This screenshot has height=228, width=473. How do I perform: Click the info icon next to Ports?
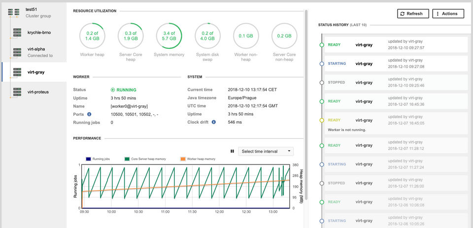[x=89, y=114]
